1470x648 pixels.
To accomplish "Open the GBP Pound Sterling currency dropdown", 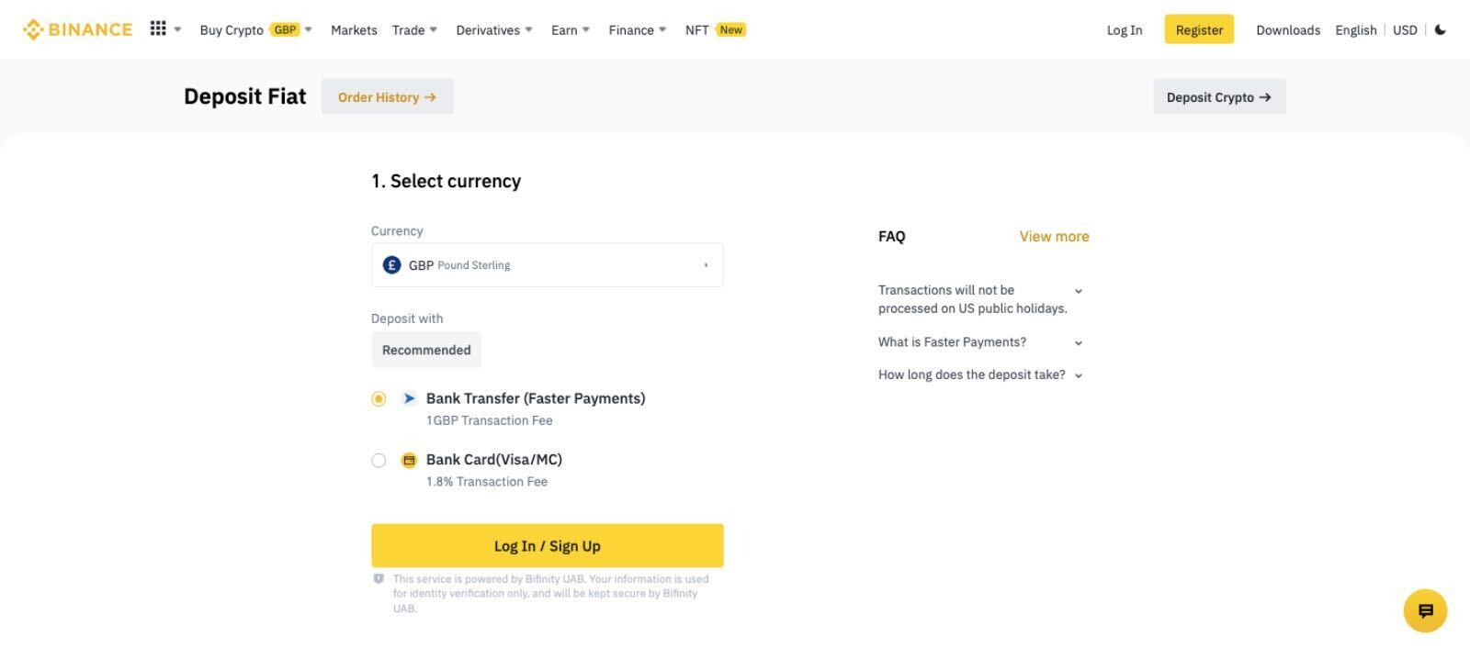I will [x=547, y=264].
